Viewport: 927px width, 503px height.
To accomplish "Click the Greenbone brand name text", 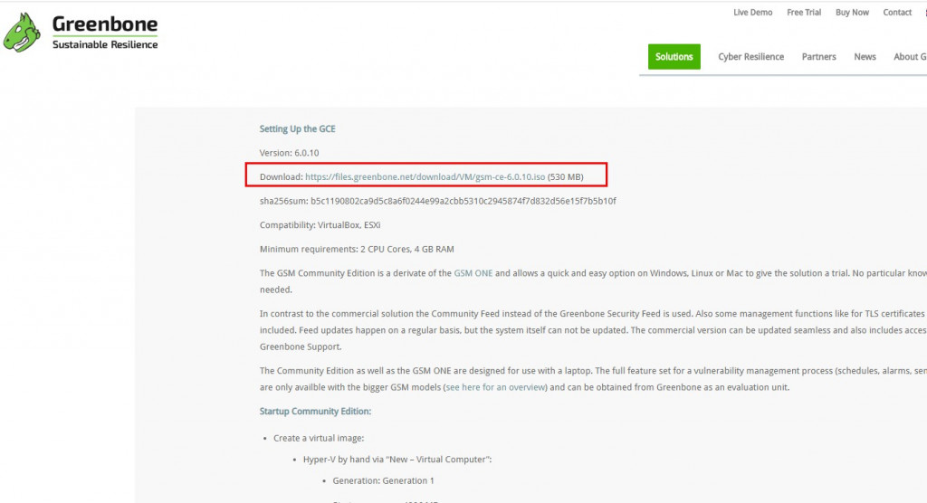I will pos(105,24).
